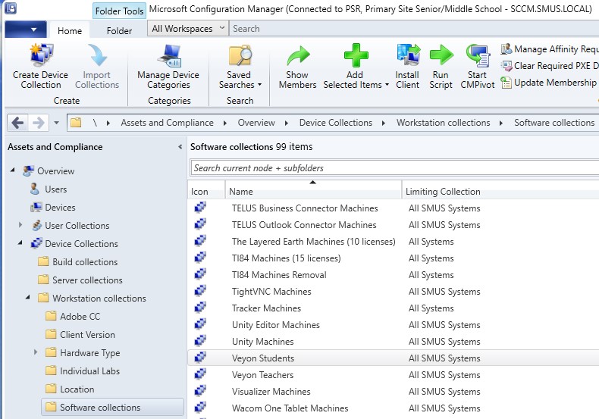Click the breadcrumb root folder icon

pos(76,123)
